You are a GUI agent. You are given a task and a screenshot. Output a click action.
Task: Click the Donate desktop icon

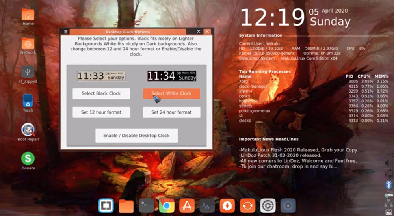coord(28,161)
